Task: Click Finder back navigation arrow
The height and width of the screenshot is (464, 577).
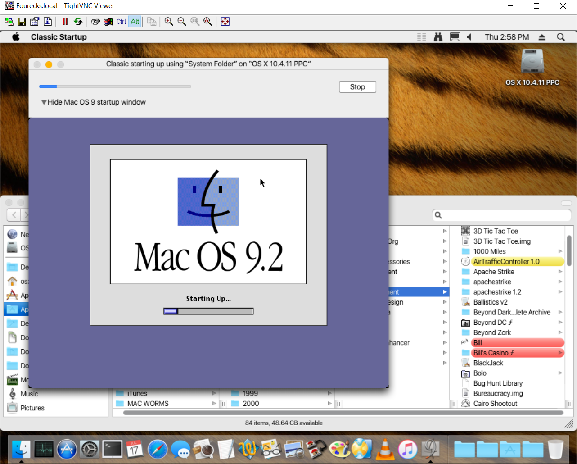Action: [14, 215]
